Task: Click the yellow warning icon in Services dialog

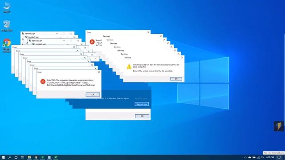Action: click(x=129, y=66)
